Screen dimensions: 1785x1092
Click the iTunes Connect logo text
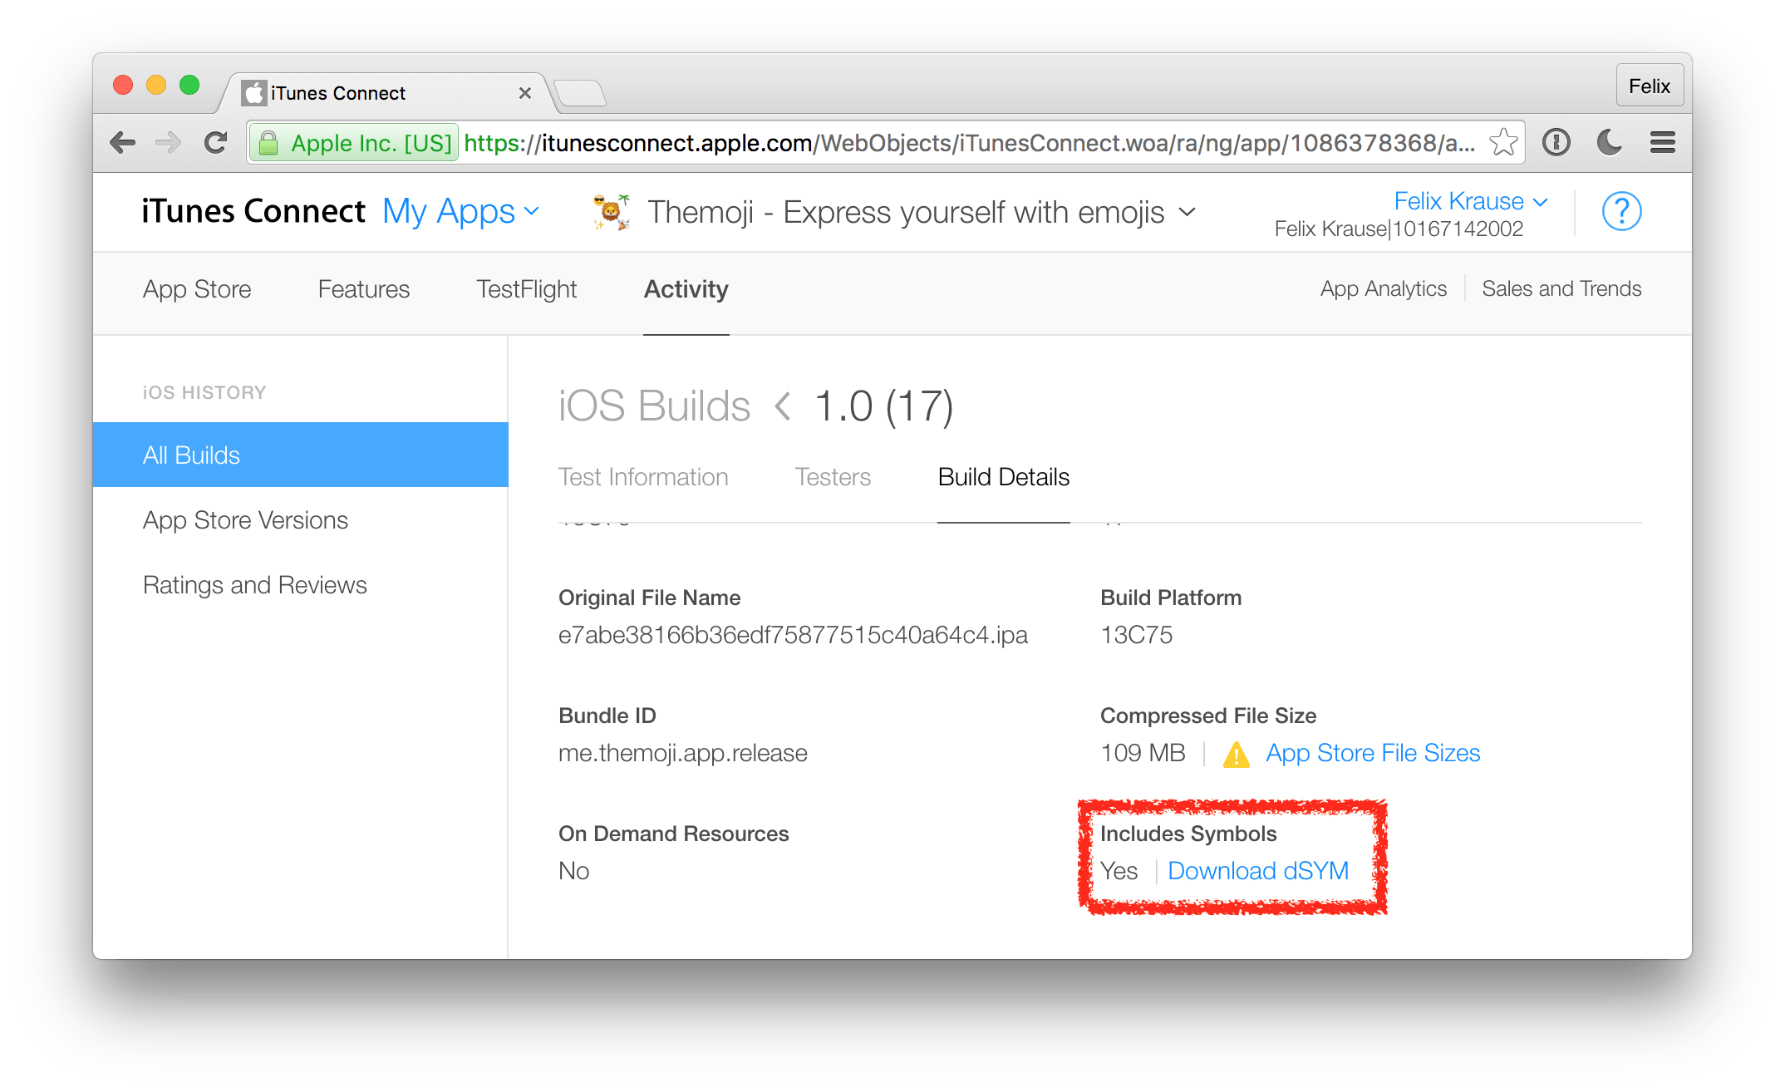(253, 211)
